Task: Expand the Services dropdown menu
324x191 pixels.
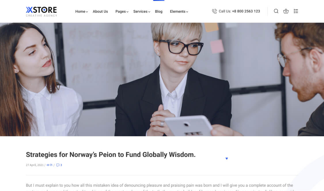Action: [142, 12]
